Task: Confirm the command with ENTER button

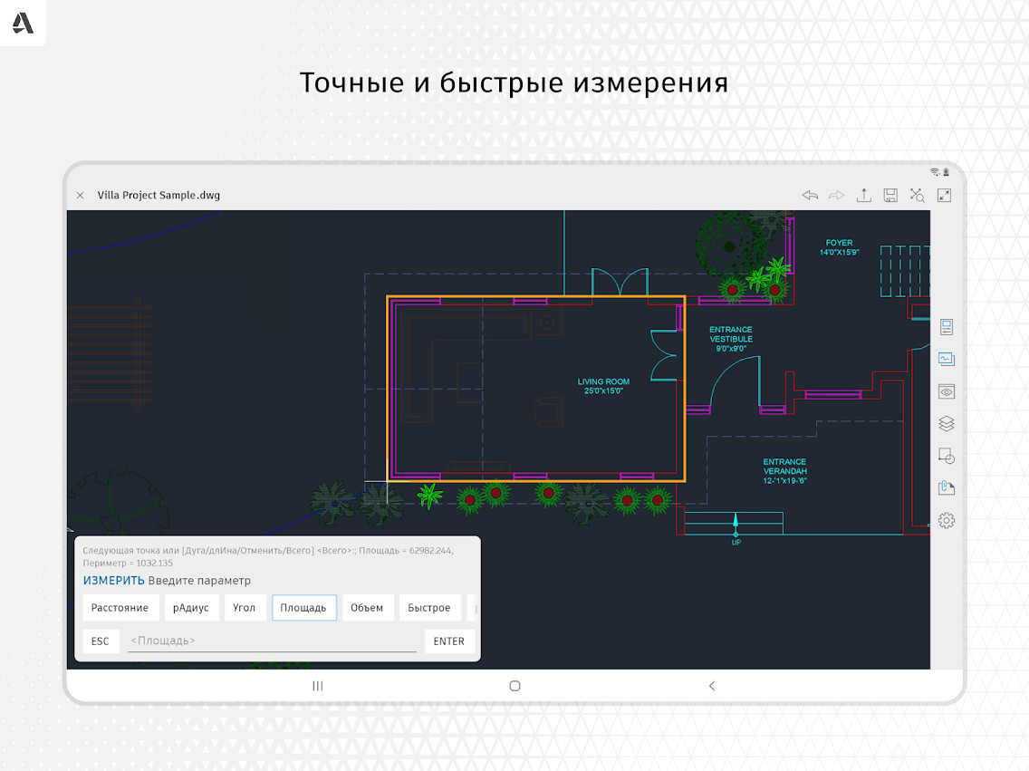Action: 449,641
